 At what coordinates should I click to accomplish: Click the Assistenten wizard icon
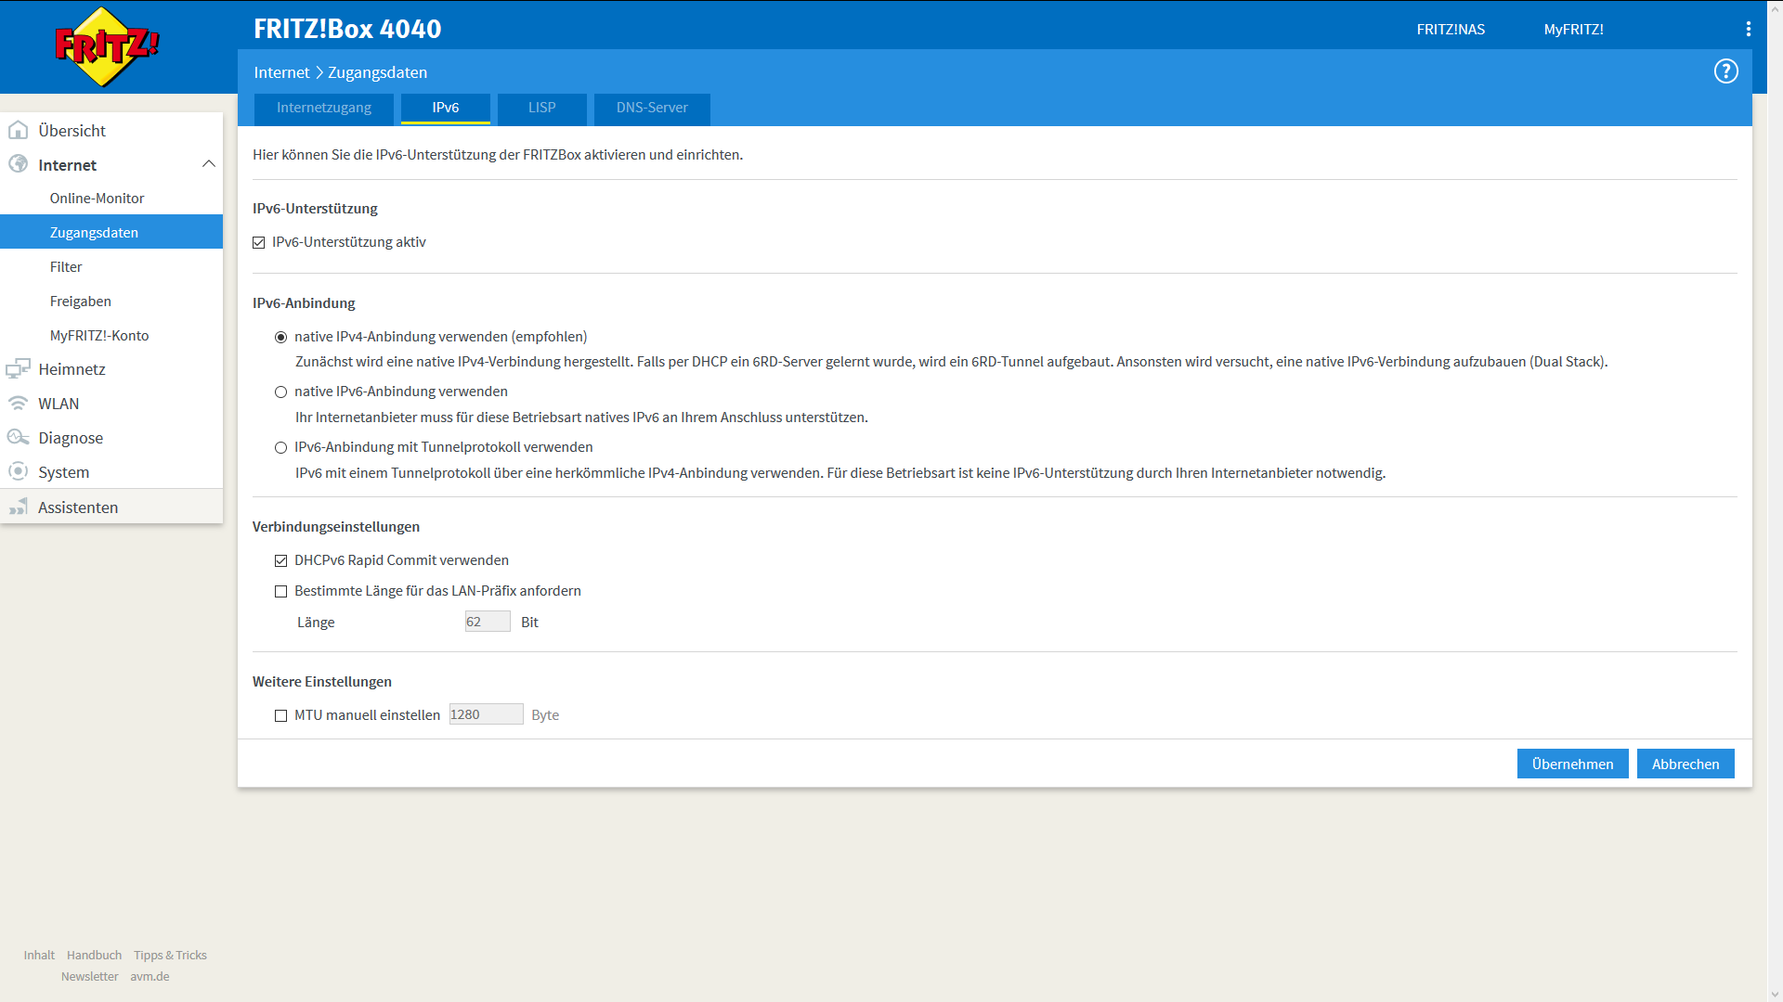point(18,507)
